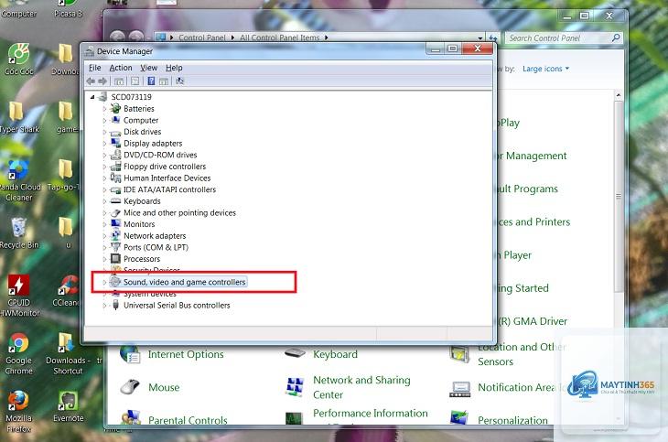Click the Internet Options globe icon
The width and height of the screenshot is (668, 442).
[130, 354]
